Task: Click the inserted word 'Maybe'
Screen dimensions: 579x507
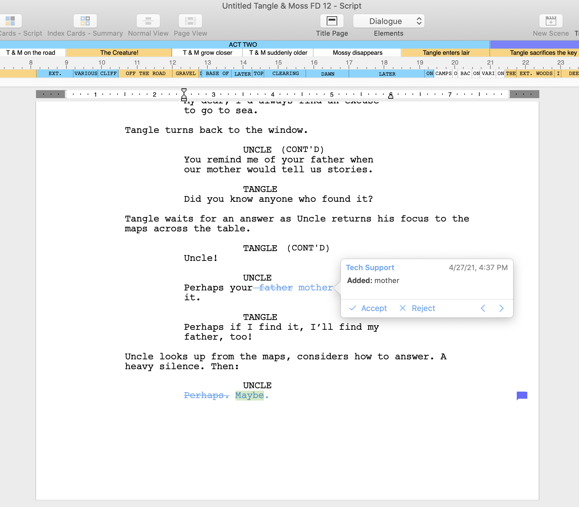Action: [250, 395]
